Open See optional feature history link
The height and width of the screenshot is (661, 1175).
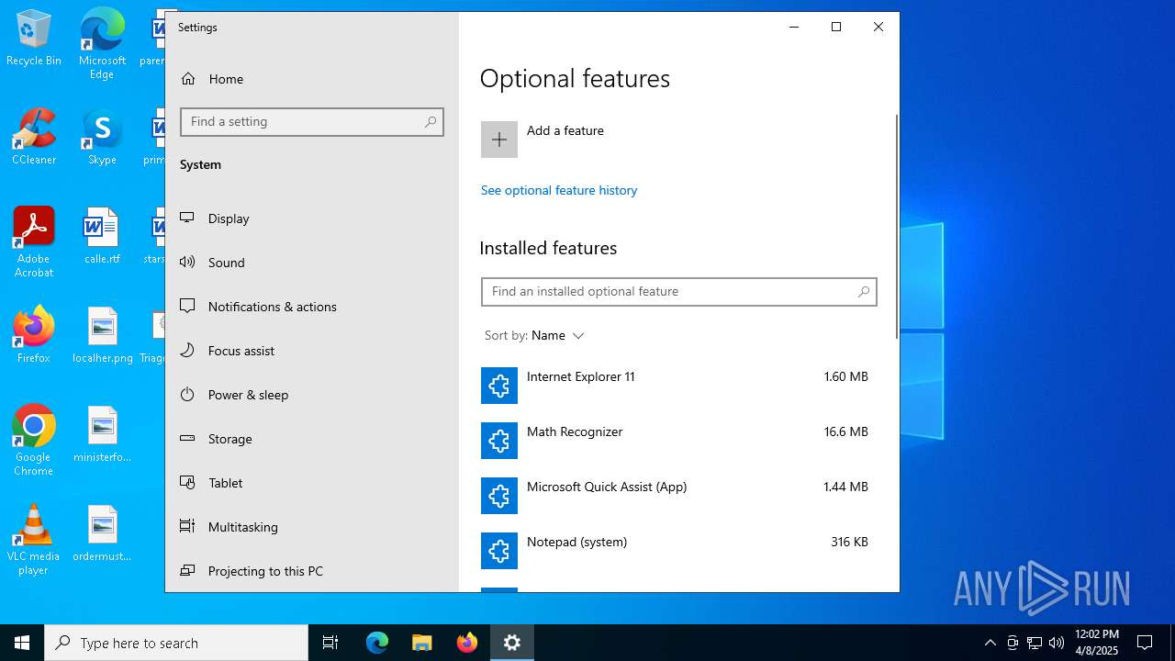[559, 190]
